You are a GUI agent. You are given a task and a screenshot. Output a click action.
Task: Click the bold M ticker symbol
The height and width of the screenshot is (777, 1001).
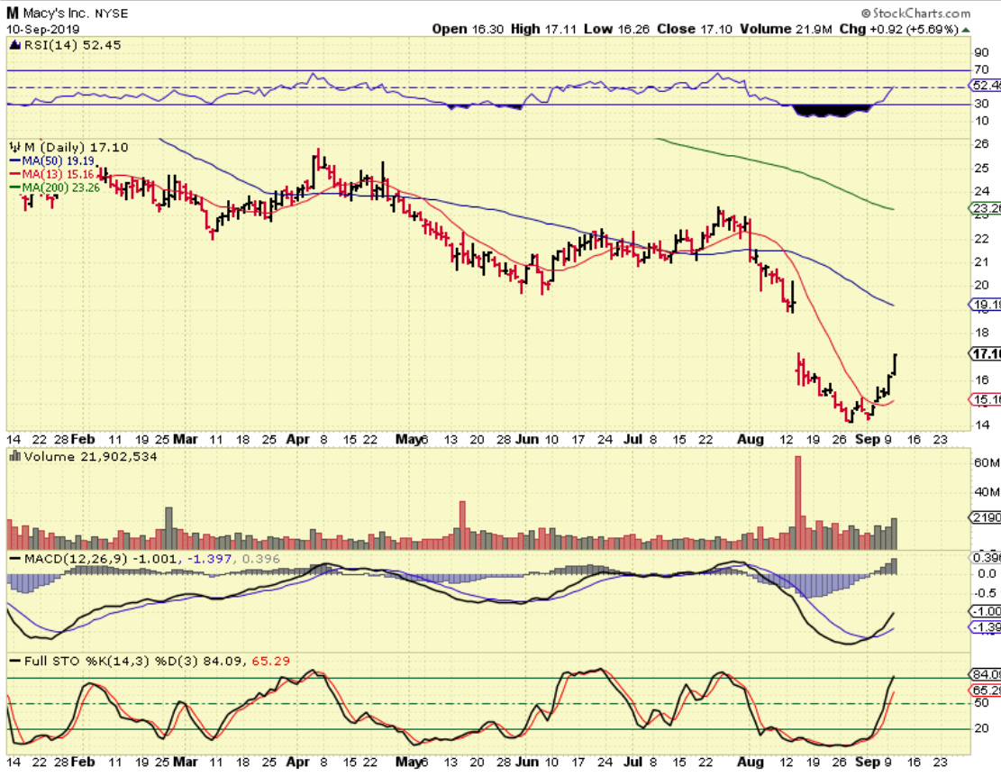pyautogui.click(x=13, y=14)
